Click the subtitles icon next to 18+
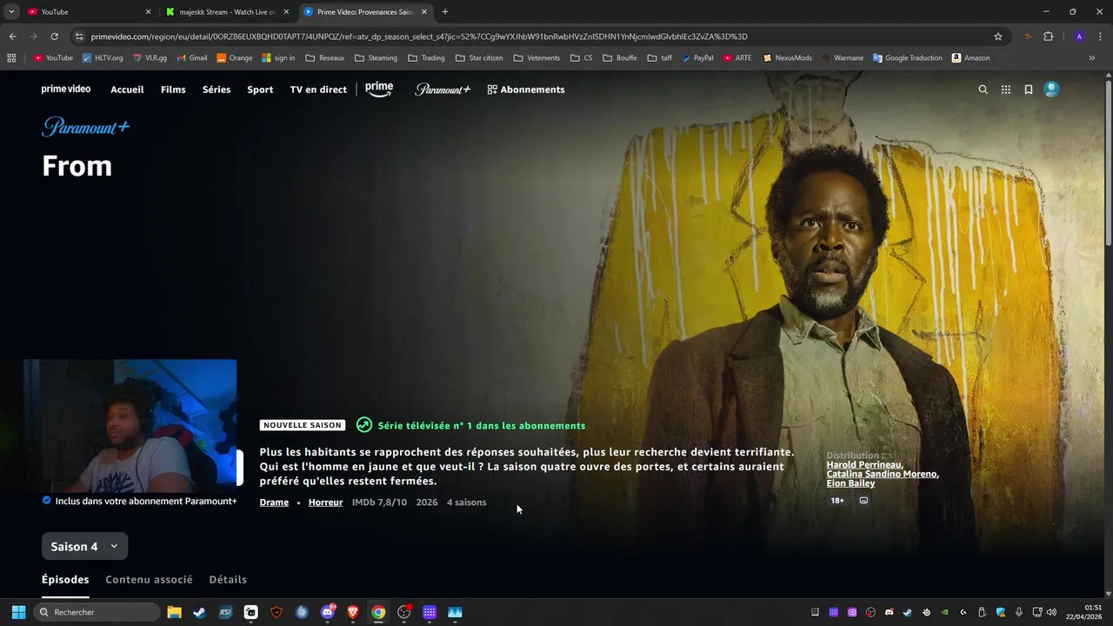This screenshot has height=626, width=1113. (x=863, y=501)
